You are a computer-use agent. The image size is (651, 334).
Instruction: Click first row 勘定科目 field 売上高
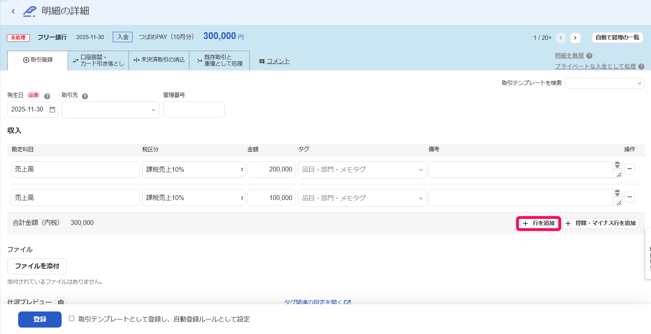tap(75, 169)
